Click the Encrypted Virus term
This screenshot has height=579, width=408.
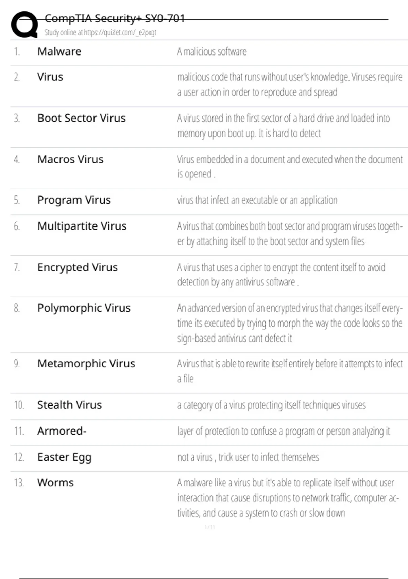77,267
